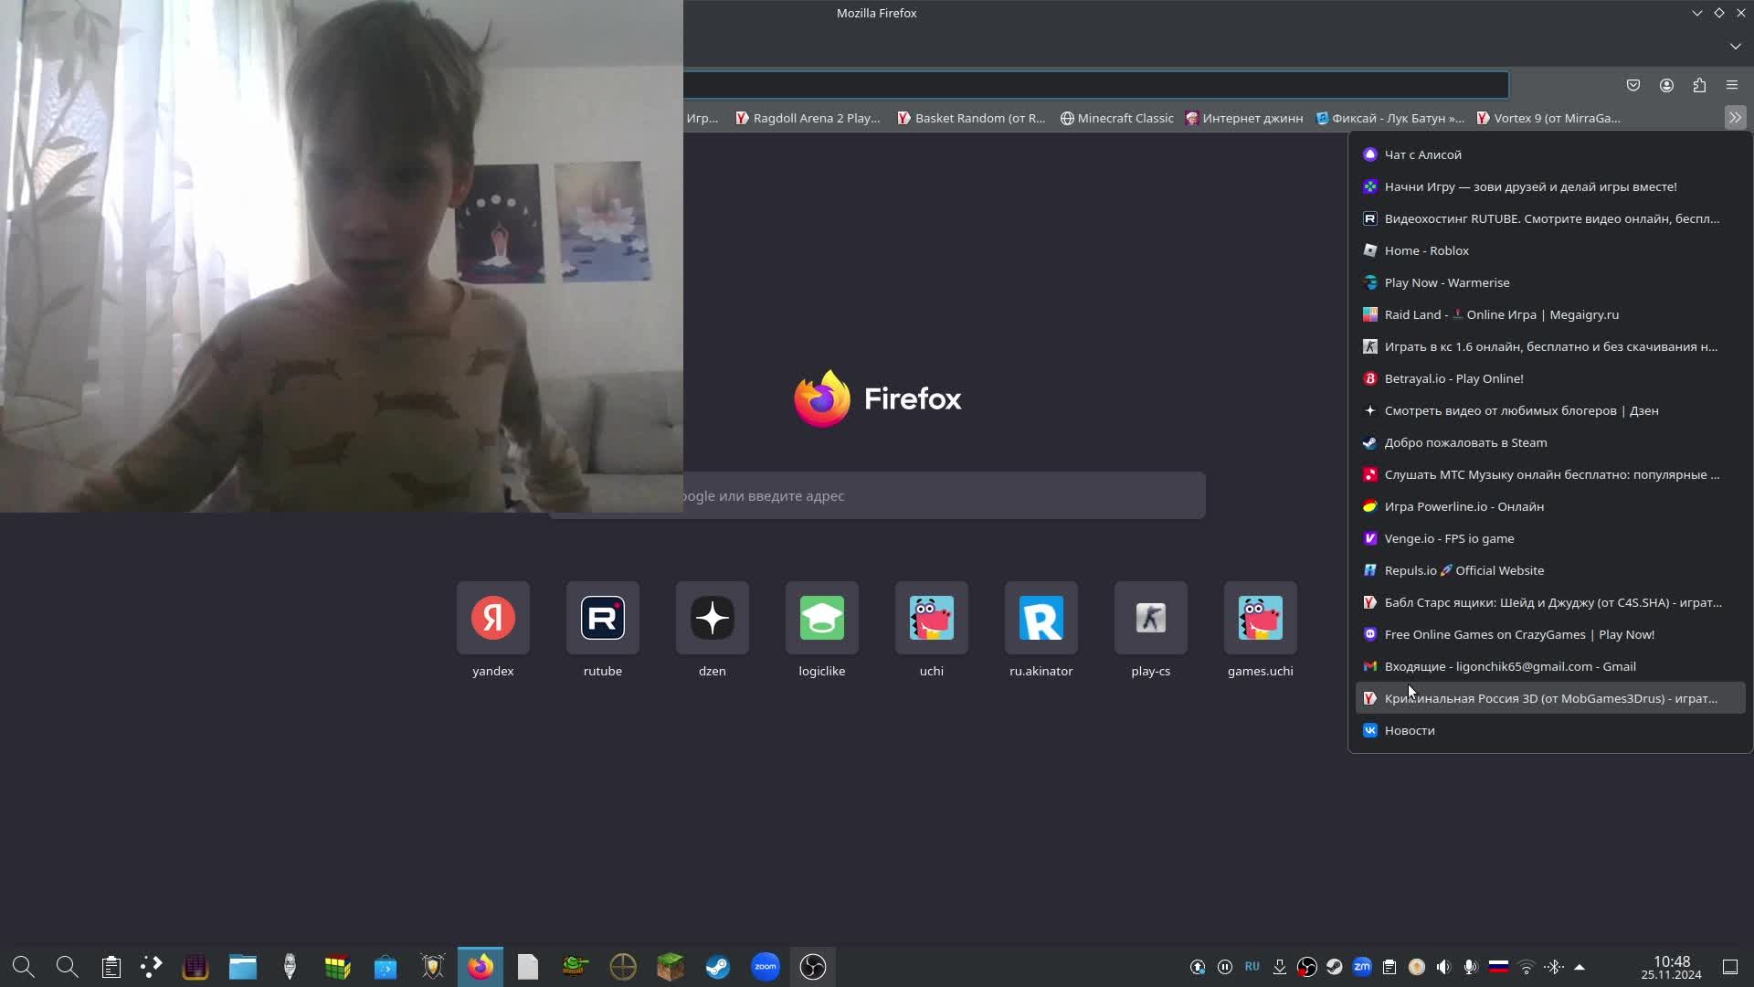Image resolution: width=1754 pixels, height=987 pixels.
Task: Switch the RU keyboard layout indicator
Action: 1252,967
